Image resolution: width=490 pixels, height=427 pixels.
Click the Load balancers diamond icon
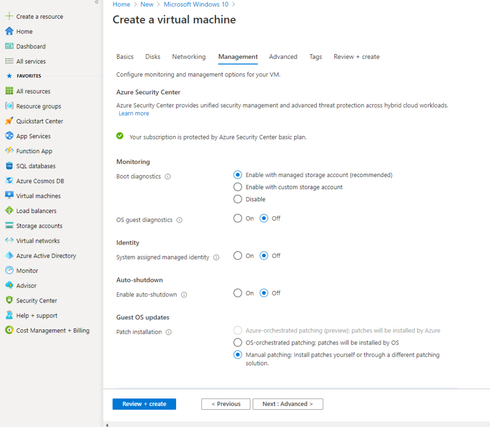coord(10,210)
